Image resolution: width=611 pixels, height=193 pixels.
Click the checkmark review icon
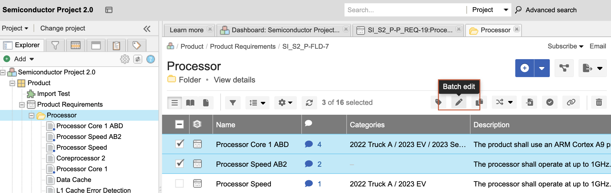pyautogui.click(x=550, y=102)
